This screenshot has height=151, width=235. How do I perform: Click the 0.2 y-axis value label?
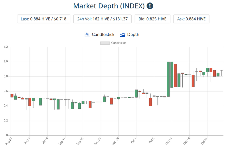tap(6, 121)
